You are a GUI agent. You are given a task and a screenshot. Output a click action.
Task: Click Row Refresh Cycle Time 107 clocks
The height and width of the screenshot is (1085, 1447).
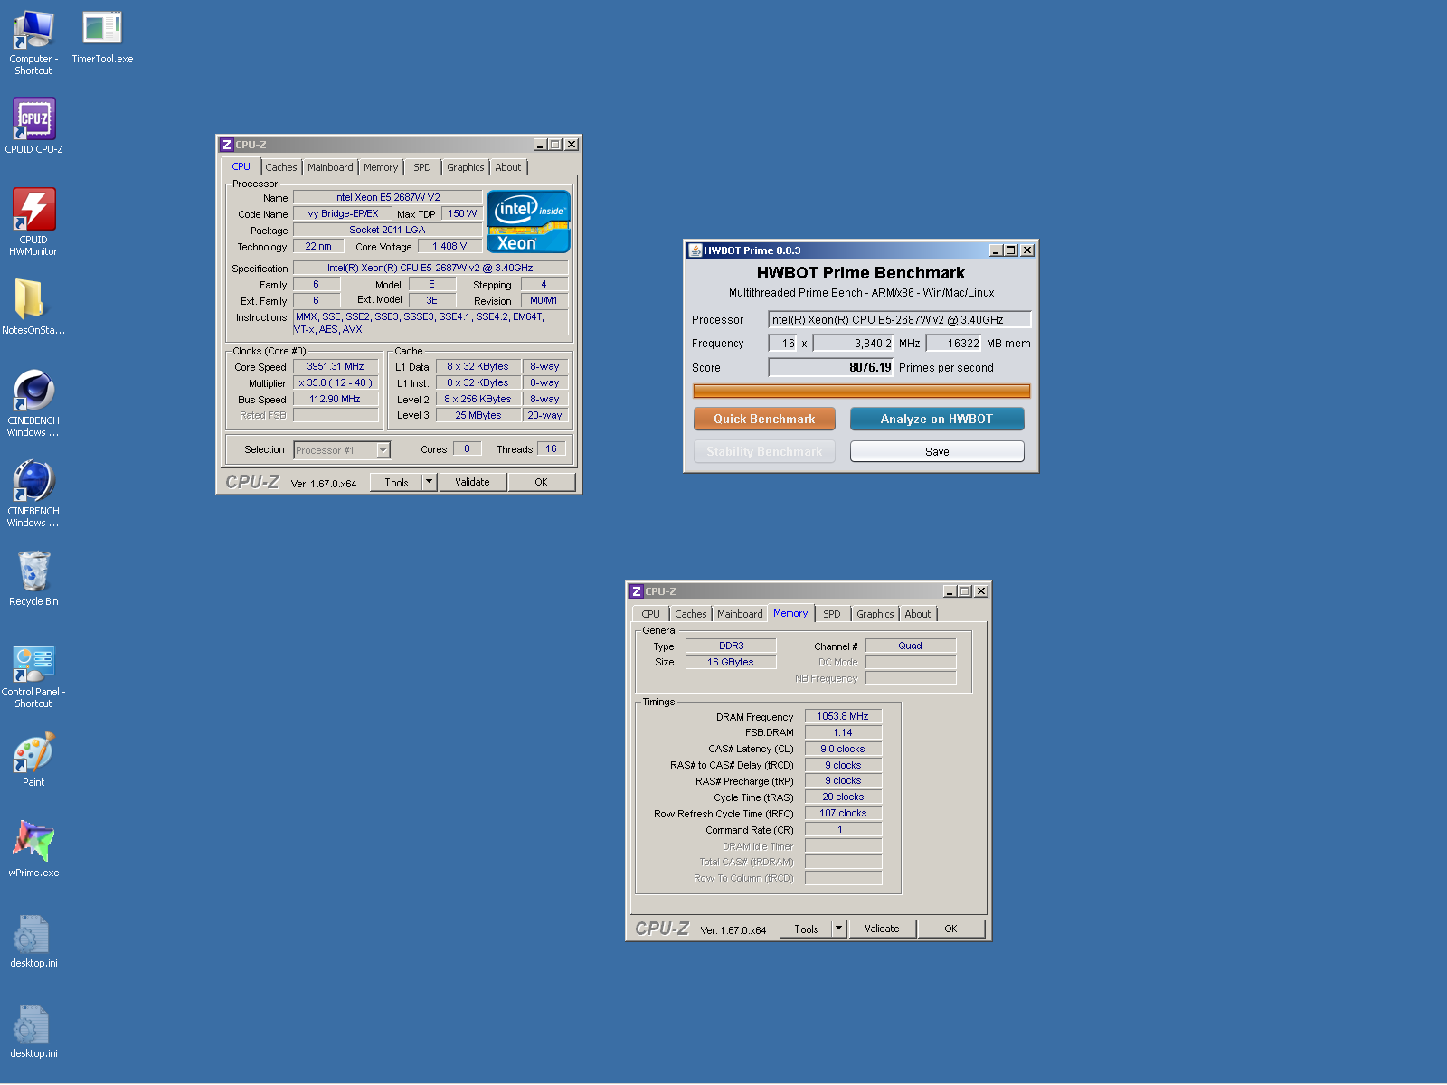[843, 813]
